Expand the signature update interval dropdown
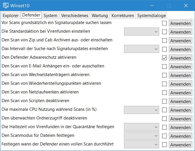 click(x=141, y=49)
